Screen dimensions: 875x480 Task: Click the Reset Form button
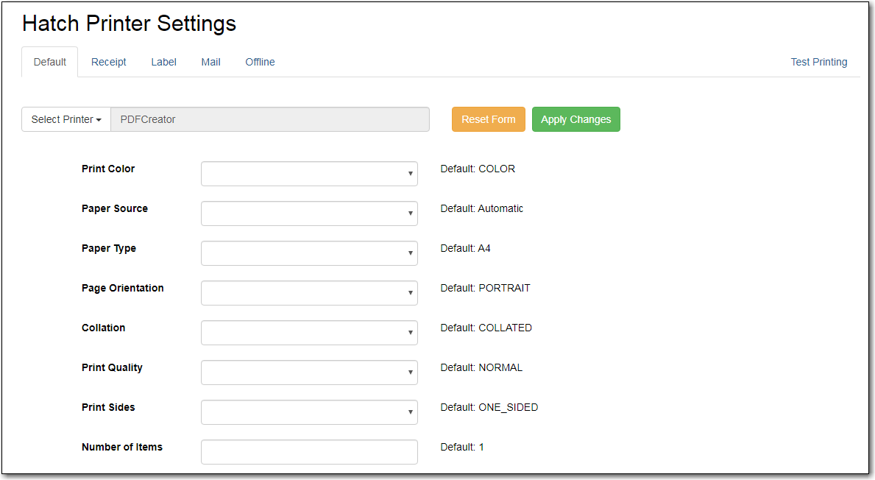(x=488, y=119)
